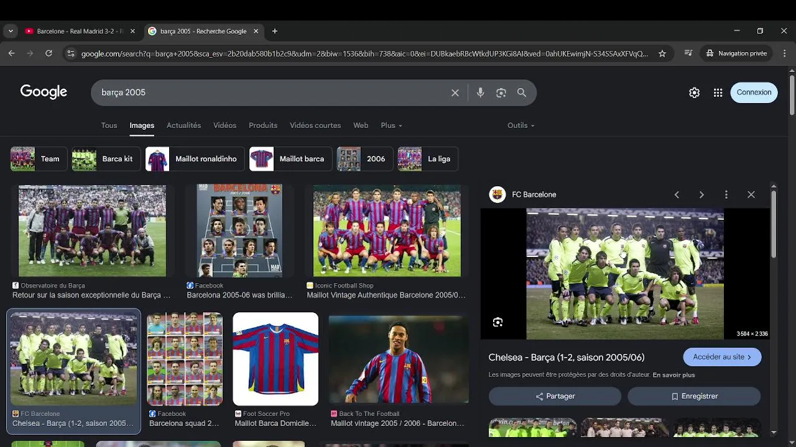The width and height of the screenshot is (796, 447).
Task: Click 'Maillot vintage 2005 / 2006' caption
Action: pos(397,423)
